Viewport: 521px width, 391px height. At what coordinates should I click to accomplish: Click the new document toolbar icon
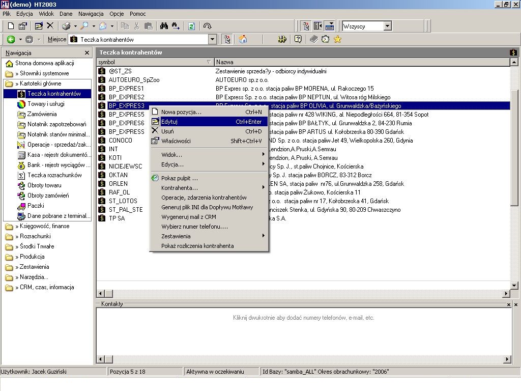(11, 26)
